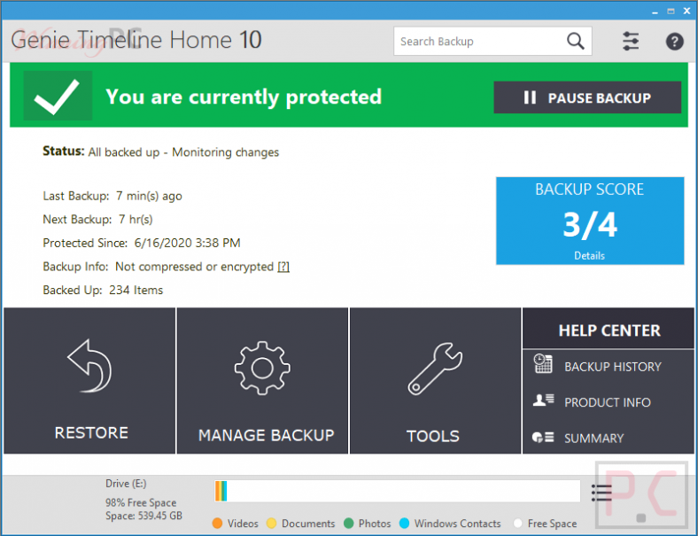Select PRODUCT INFO menu item
This screenshot has height=536, width=698.
[x=608, y=402]
